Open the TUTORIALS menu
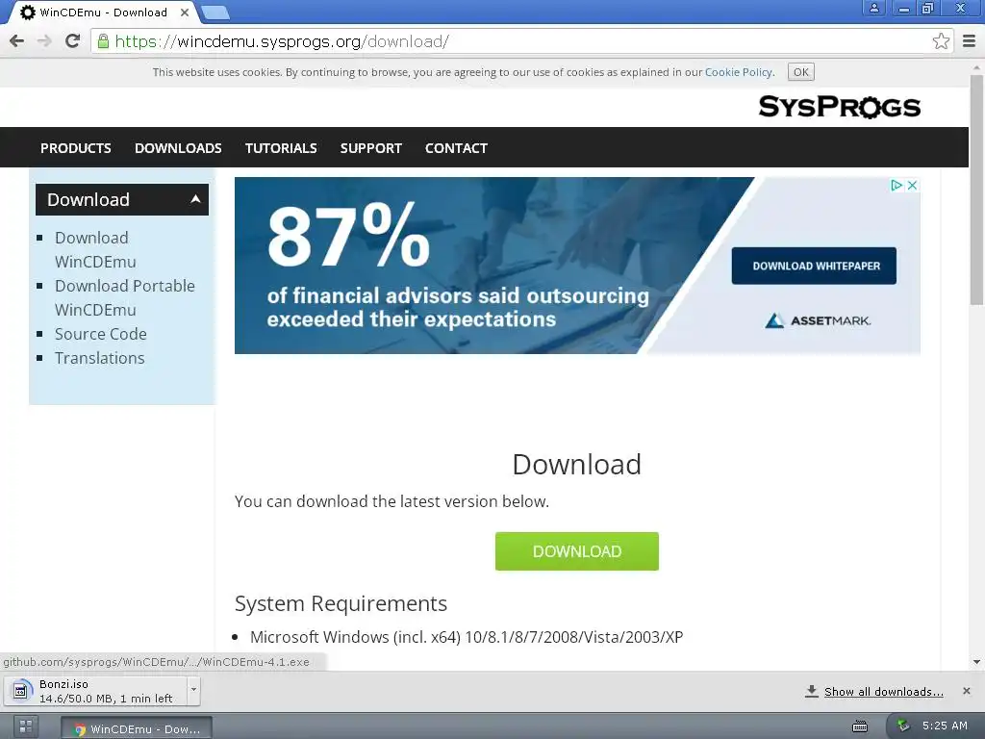 [281, 148]
